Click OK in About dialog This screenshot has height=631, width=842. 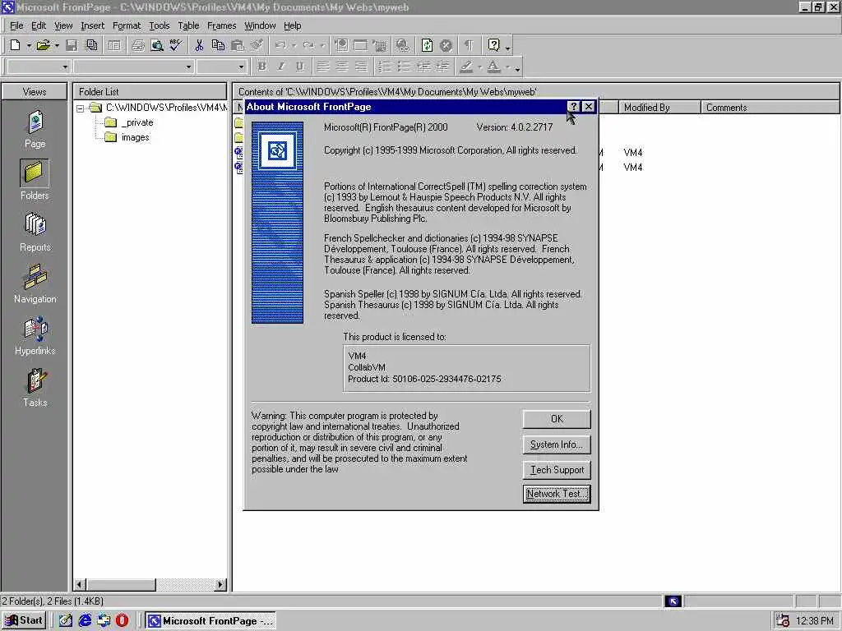pos(557,419)
